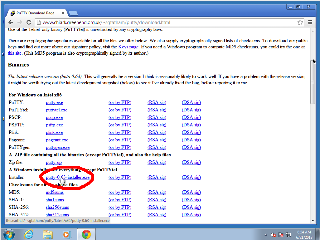Viewport: 320px width, 240px height.
Task: Click the muted volume icon in system tray
Action: [274, 235]
